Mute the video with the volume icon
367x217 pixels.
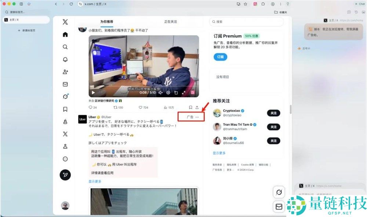[x=160, y=92]
